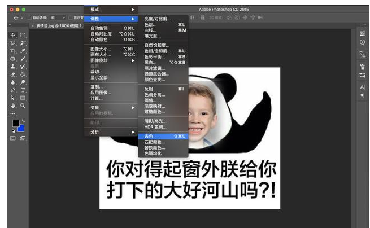The width and height of the screenshot is (370, 228).
Task: Select the Rectangle shape tool
Action: click(x=23, y=98)
